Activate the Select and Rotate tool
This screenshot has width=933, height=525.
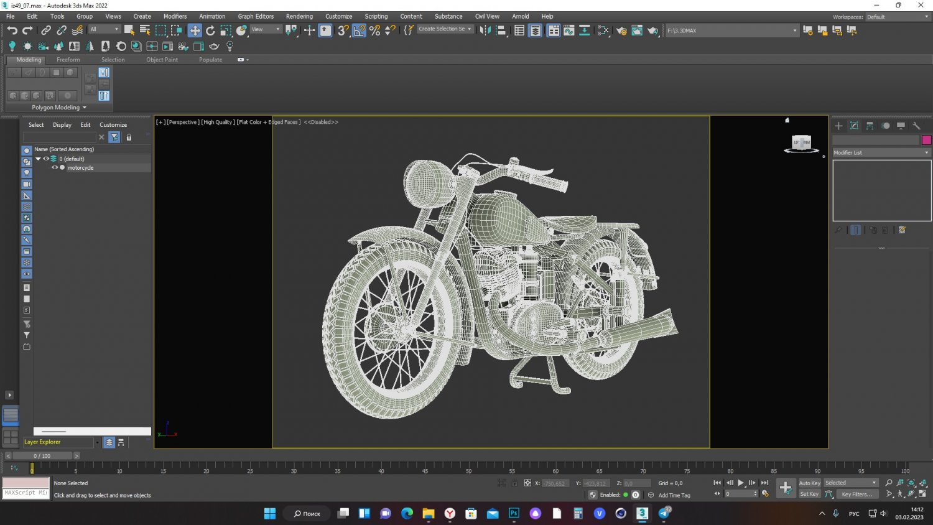coord(210,30)
